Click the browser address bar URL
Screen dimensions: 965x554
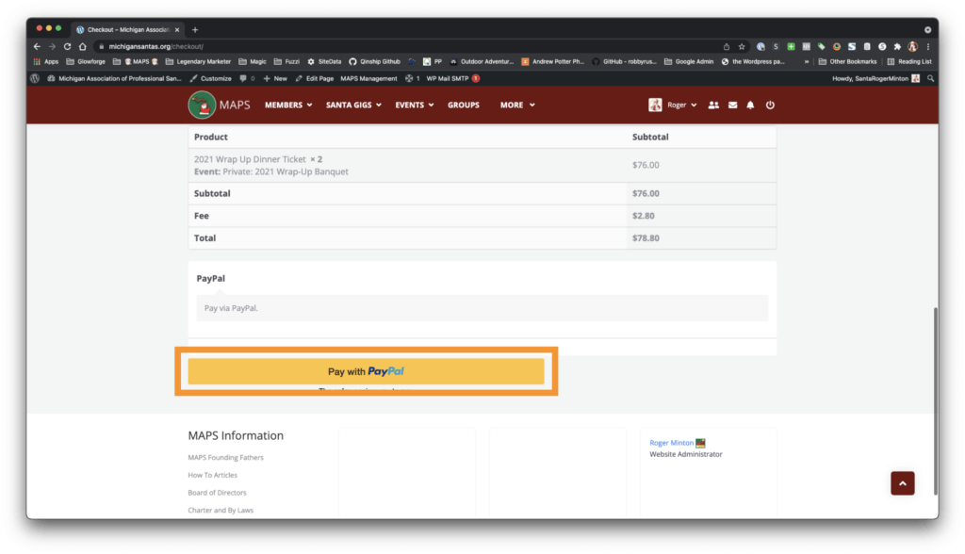pyautogui.click(x=155, y=47)
